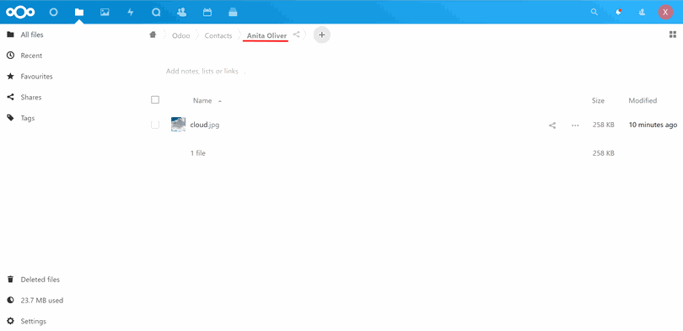Open the Dashboard circle icon
Image resolution: width=683 pixels, height=331 pixels.
click(x=54, y=12)
